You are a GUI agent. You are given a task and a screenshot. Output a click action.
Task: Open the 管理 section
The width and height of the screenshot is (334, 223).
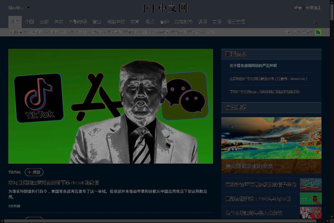tap(164, 22)
